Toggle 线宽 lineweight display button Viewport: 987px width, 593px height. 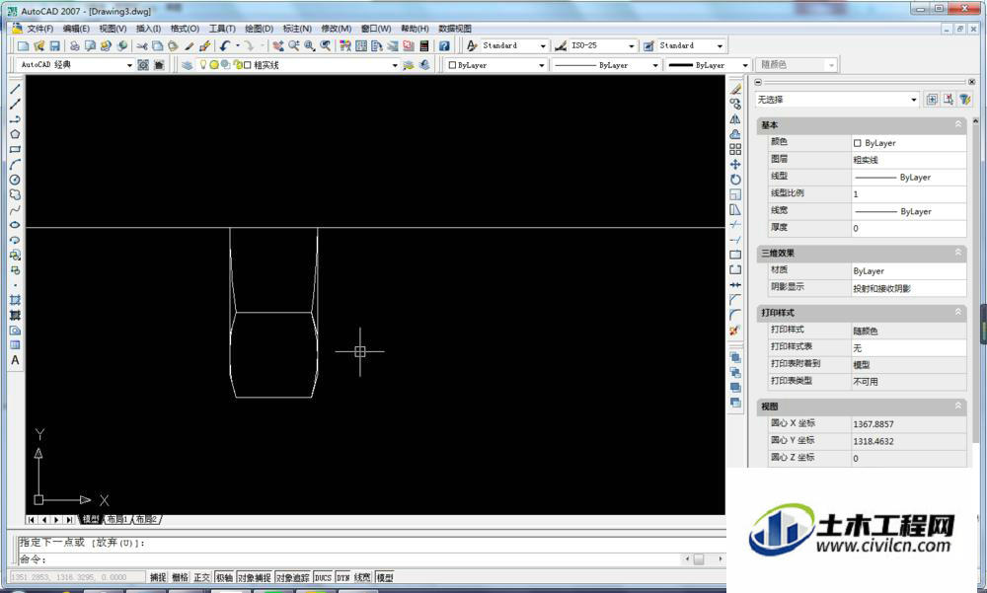pyautogui.click(x=362, y=577)
